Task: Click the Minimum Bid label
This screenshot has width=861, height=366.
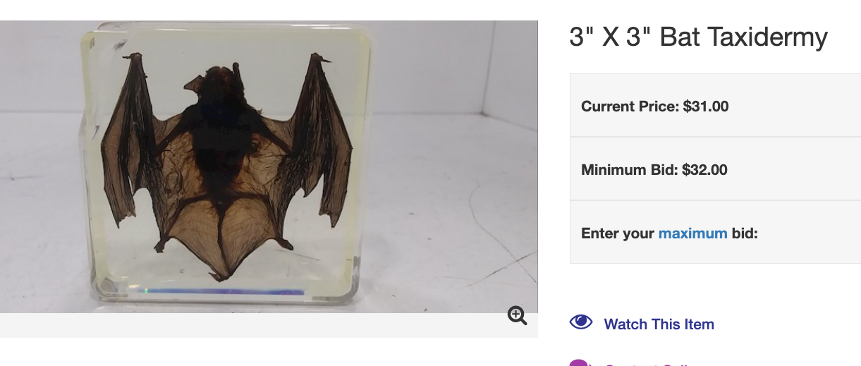Action: point(629,170)
